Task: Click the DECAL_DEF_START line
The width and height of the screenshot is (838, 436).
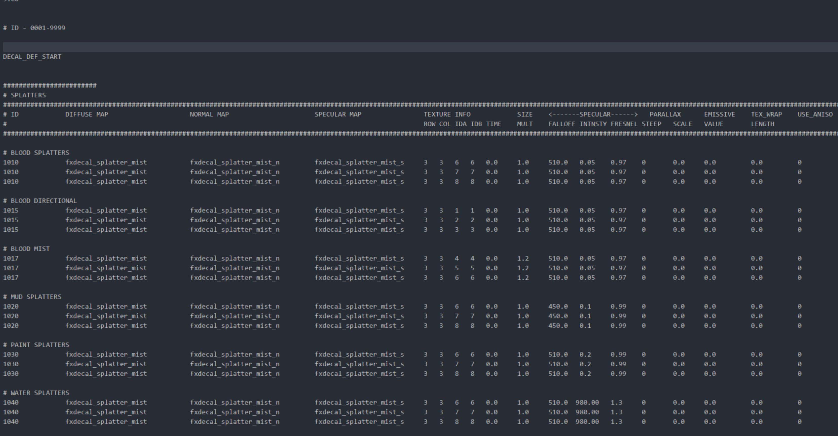Action: (x=32, y=56)
